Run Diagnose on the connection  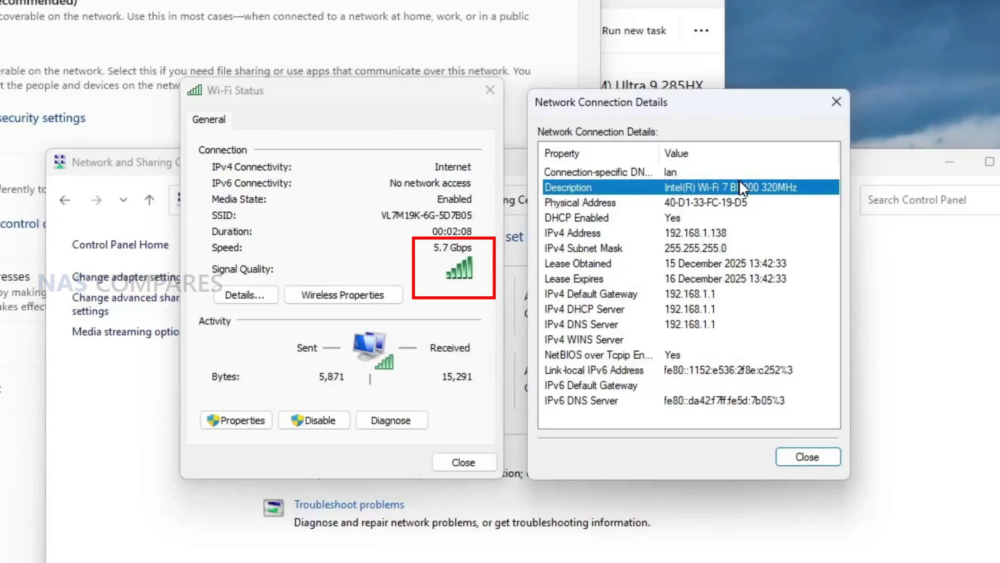[391, 420]
